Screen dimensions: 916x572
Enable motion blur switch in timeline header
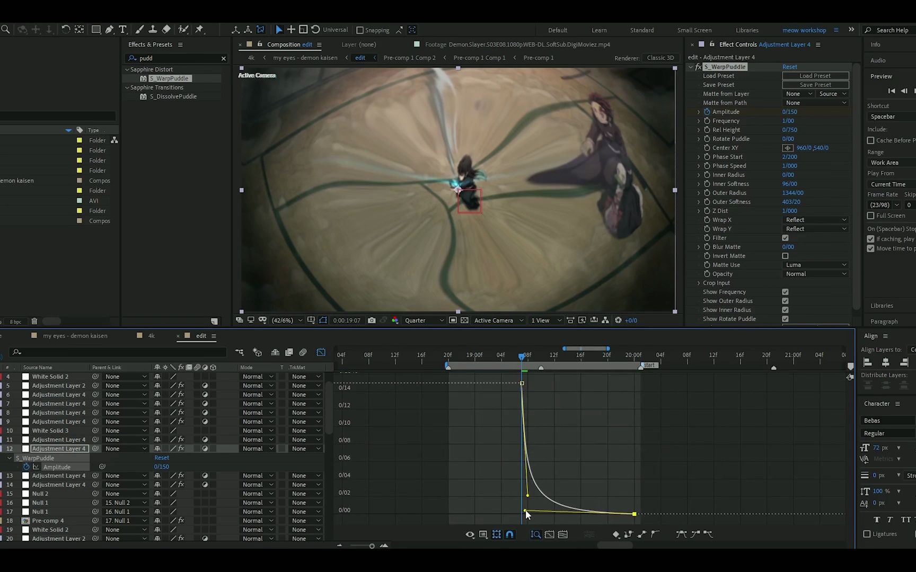(x=303, y=352)
